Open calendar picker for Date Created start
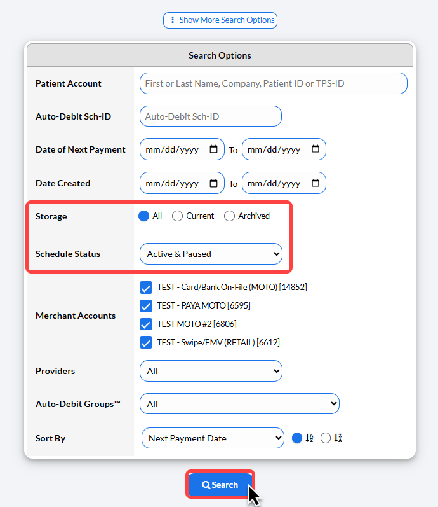Viewport: 438px width, 507px height. 213,183
